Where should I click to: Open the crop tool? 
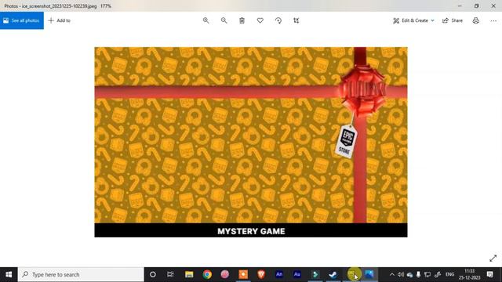(296, 20)
